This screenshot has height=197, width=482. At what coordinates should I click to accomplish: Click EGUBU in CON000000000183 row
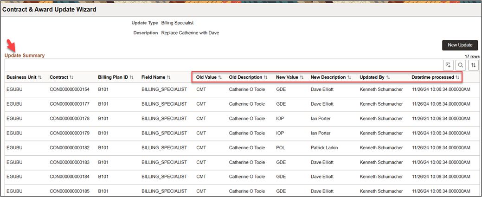point(14,162)
